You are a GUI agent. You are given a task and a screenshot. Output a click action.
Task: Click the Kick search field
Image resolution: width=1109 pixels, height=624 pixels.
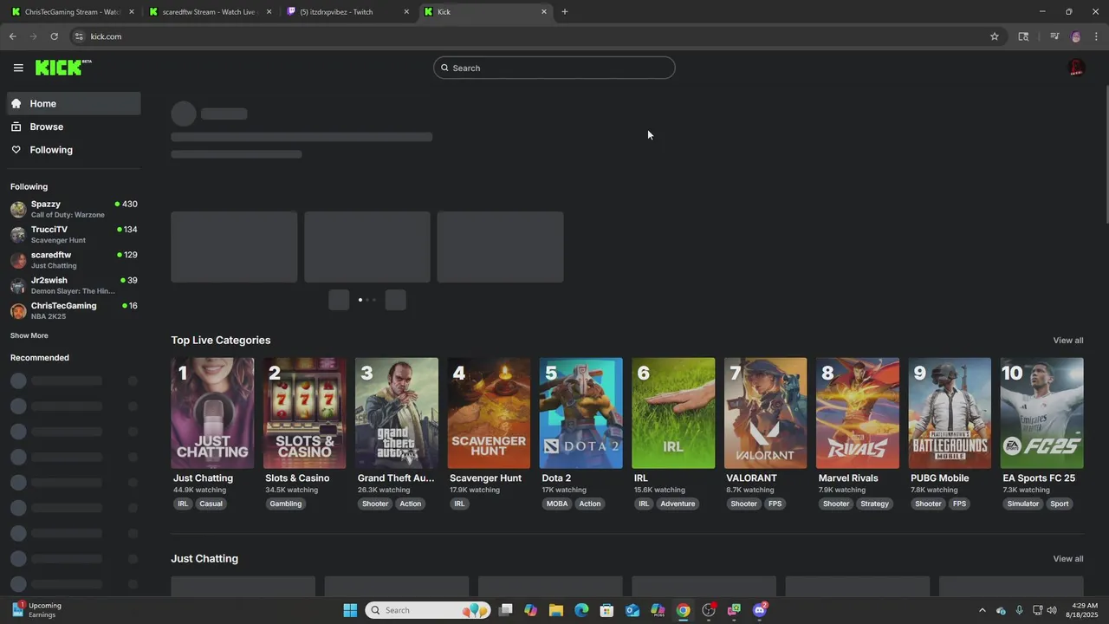click(554, 68)
